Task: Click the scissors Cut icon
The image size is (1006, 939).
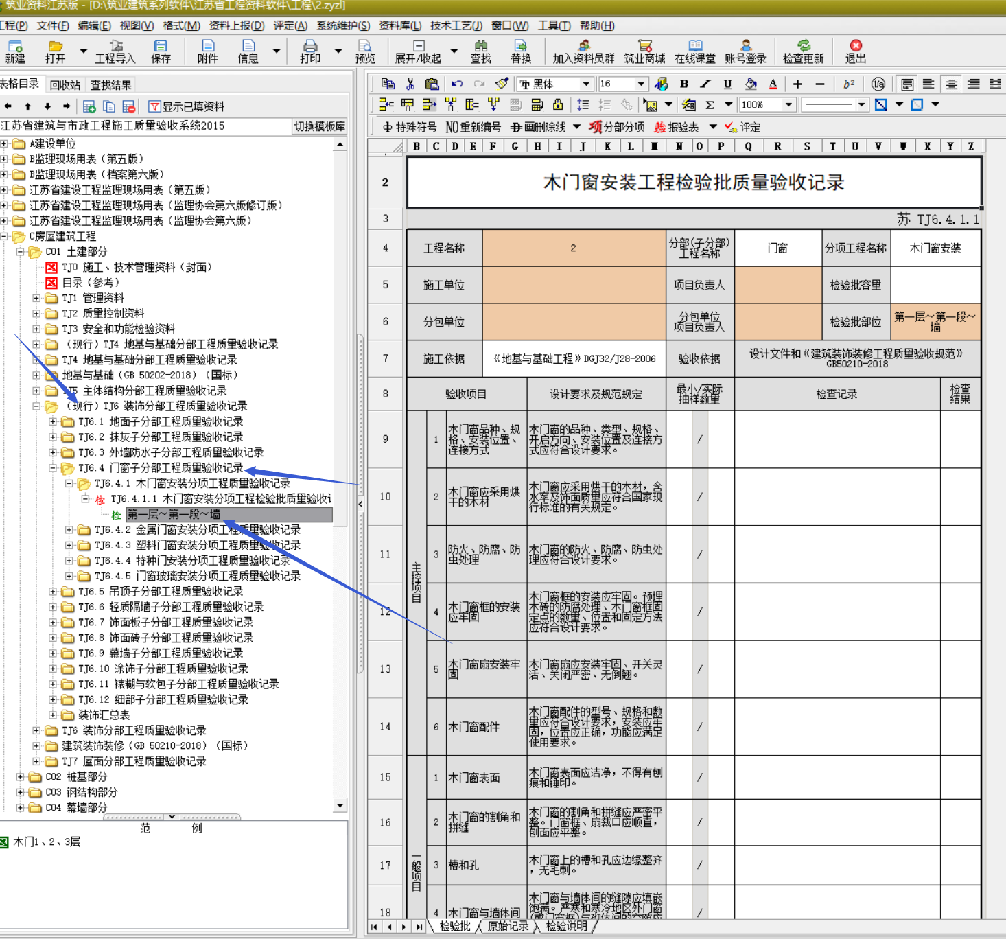Action: point(410,84)
